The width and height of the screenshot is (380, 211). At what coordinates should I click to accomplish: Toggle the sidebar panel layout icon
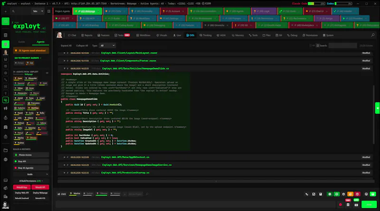[49, 11]
